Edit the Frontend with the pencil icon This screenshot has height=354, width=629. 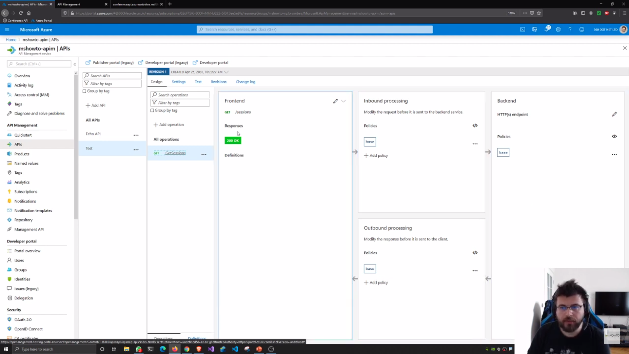point(335,101)
